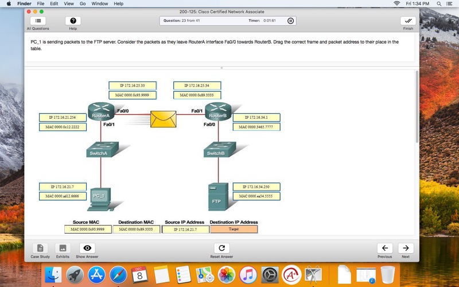Go to the Previous question
Image resolution: width=459 pixels, height=287 pixels.
coord(384,248)
